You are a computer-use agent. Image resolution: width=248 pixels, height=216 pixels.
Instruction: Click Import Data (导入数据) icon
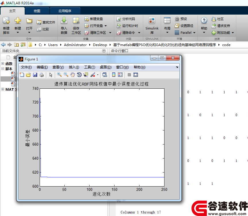[64, 21]
